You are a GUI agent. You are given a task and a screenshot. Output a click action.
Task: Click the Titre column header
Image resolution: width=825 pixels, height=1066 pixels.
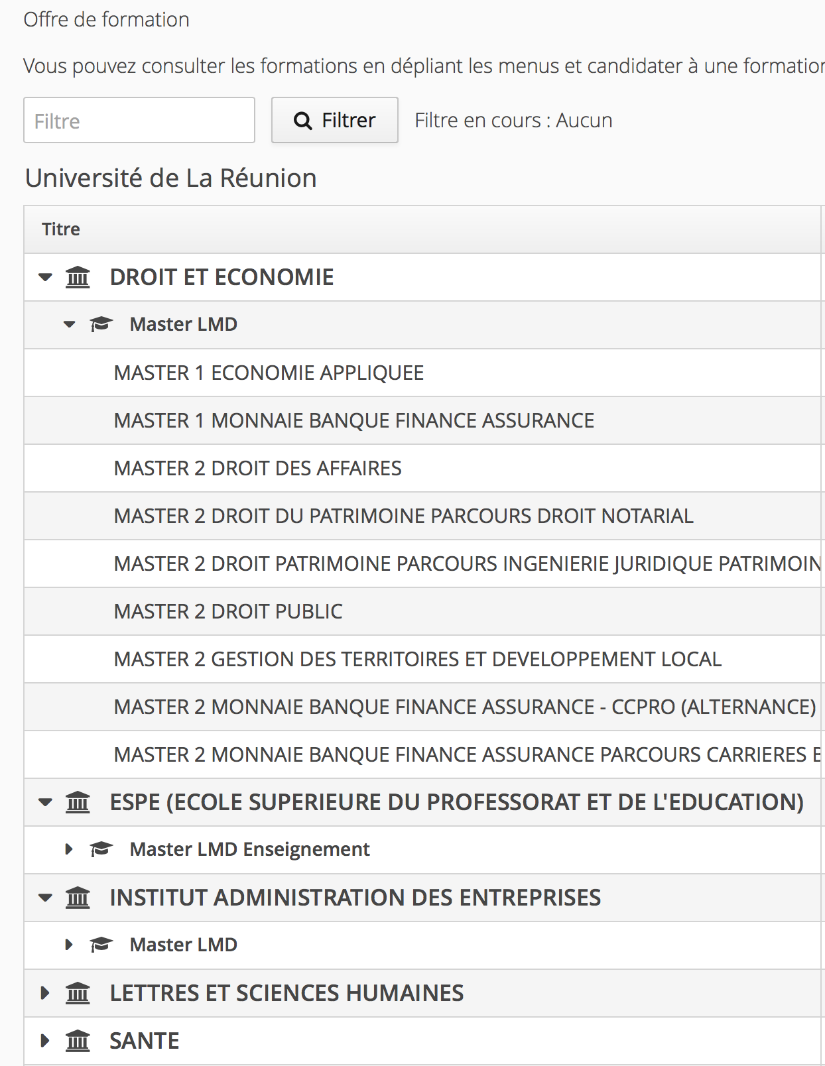pos(61,229)
